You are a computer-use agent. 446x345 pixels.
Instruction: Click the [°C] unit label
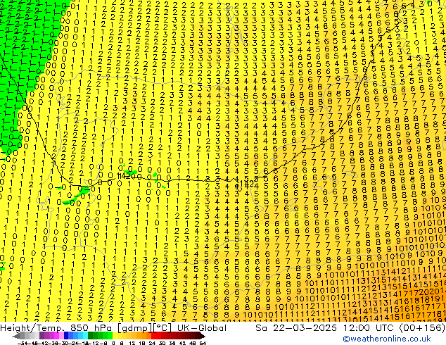point(163,328)
